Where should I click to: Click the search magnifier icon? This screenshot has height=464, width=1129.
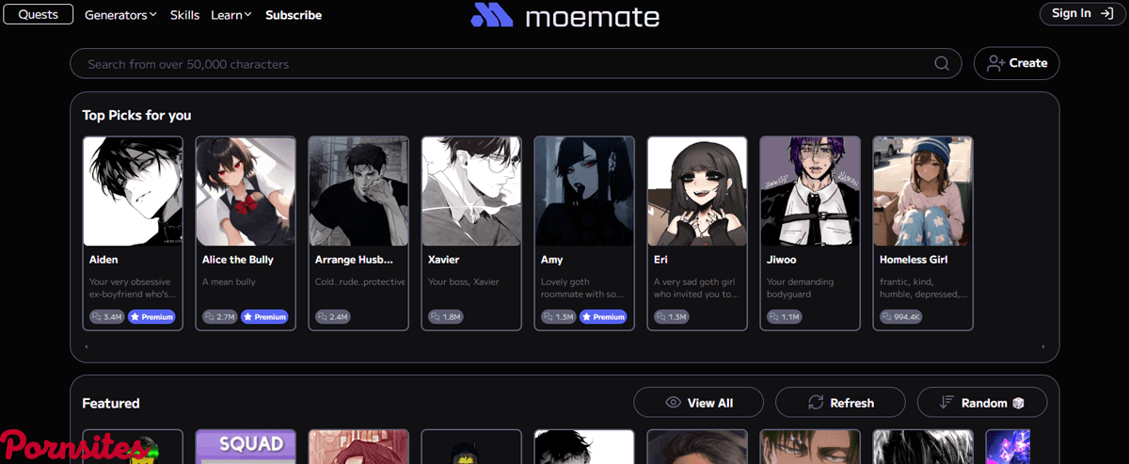coord(941,64)
